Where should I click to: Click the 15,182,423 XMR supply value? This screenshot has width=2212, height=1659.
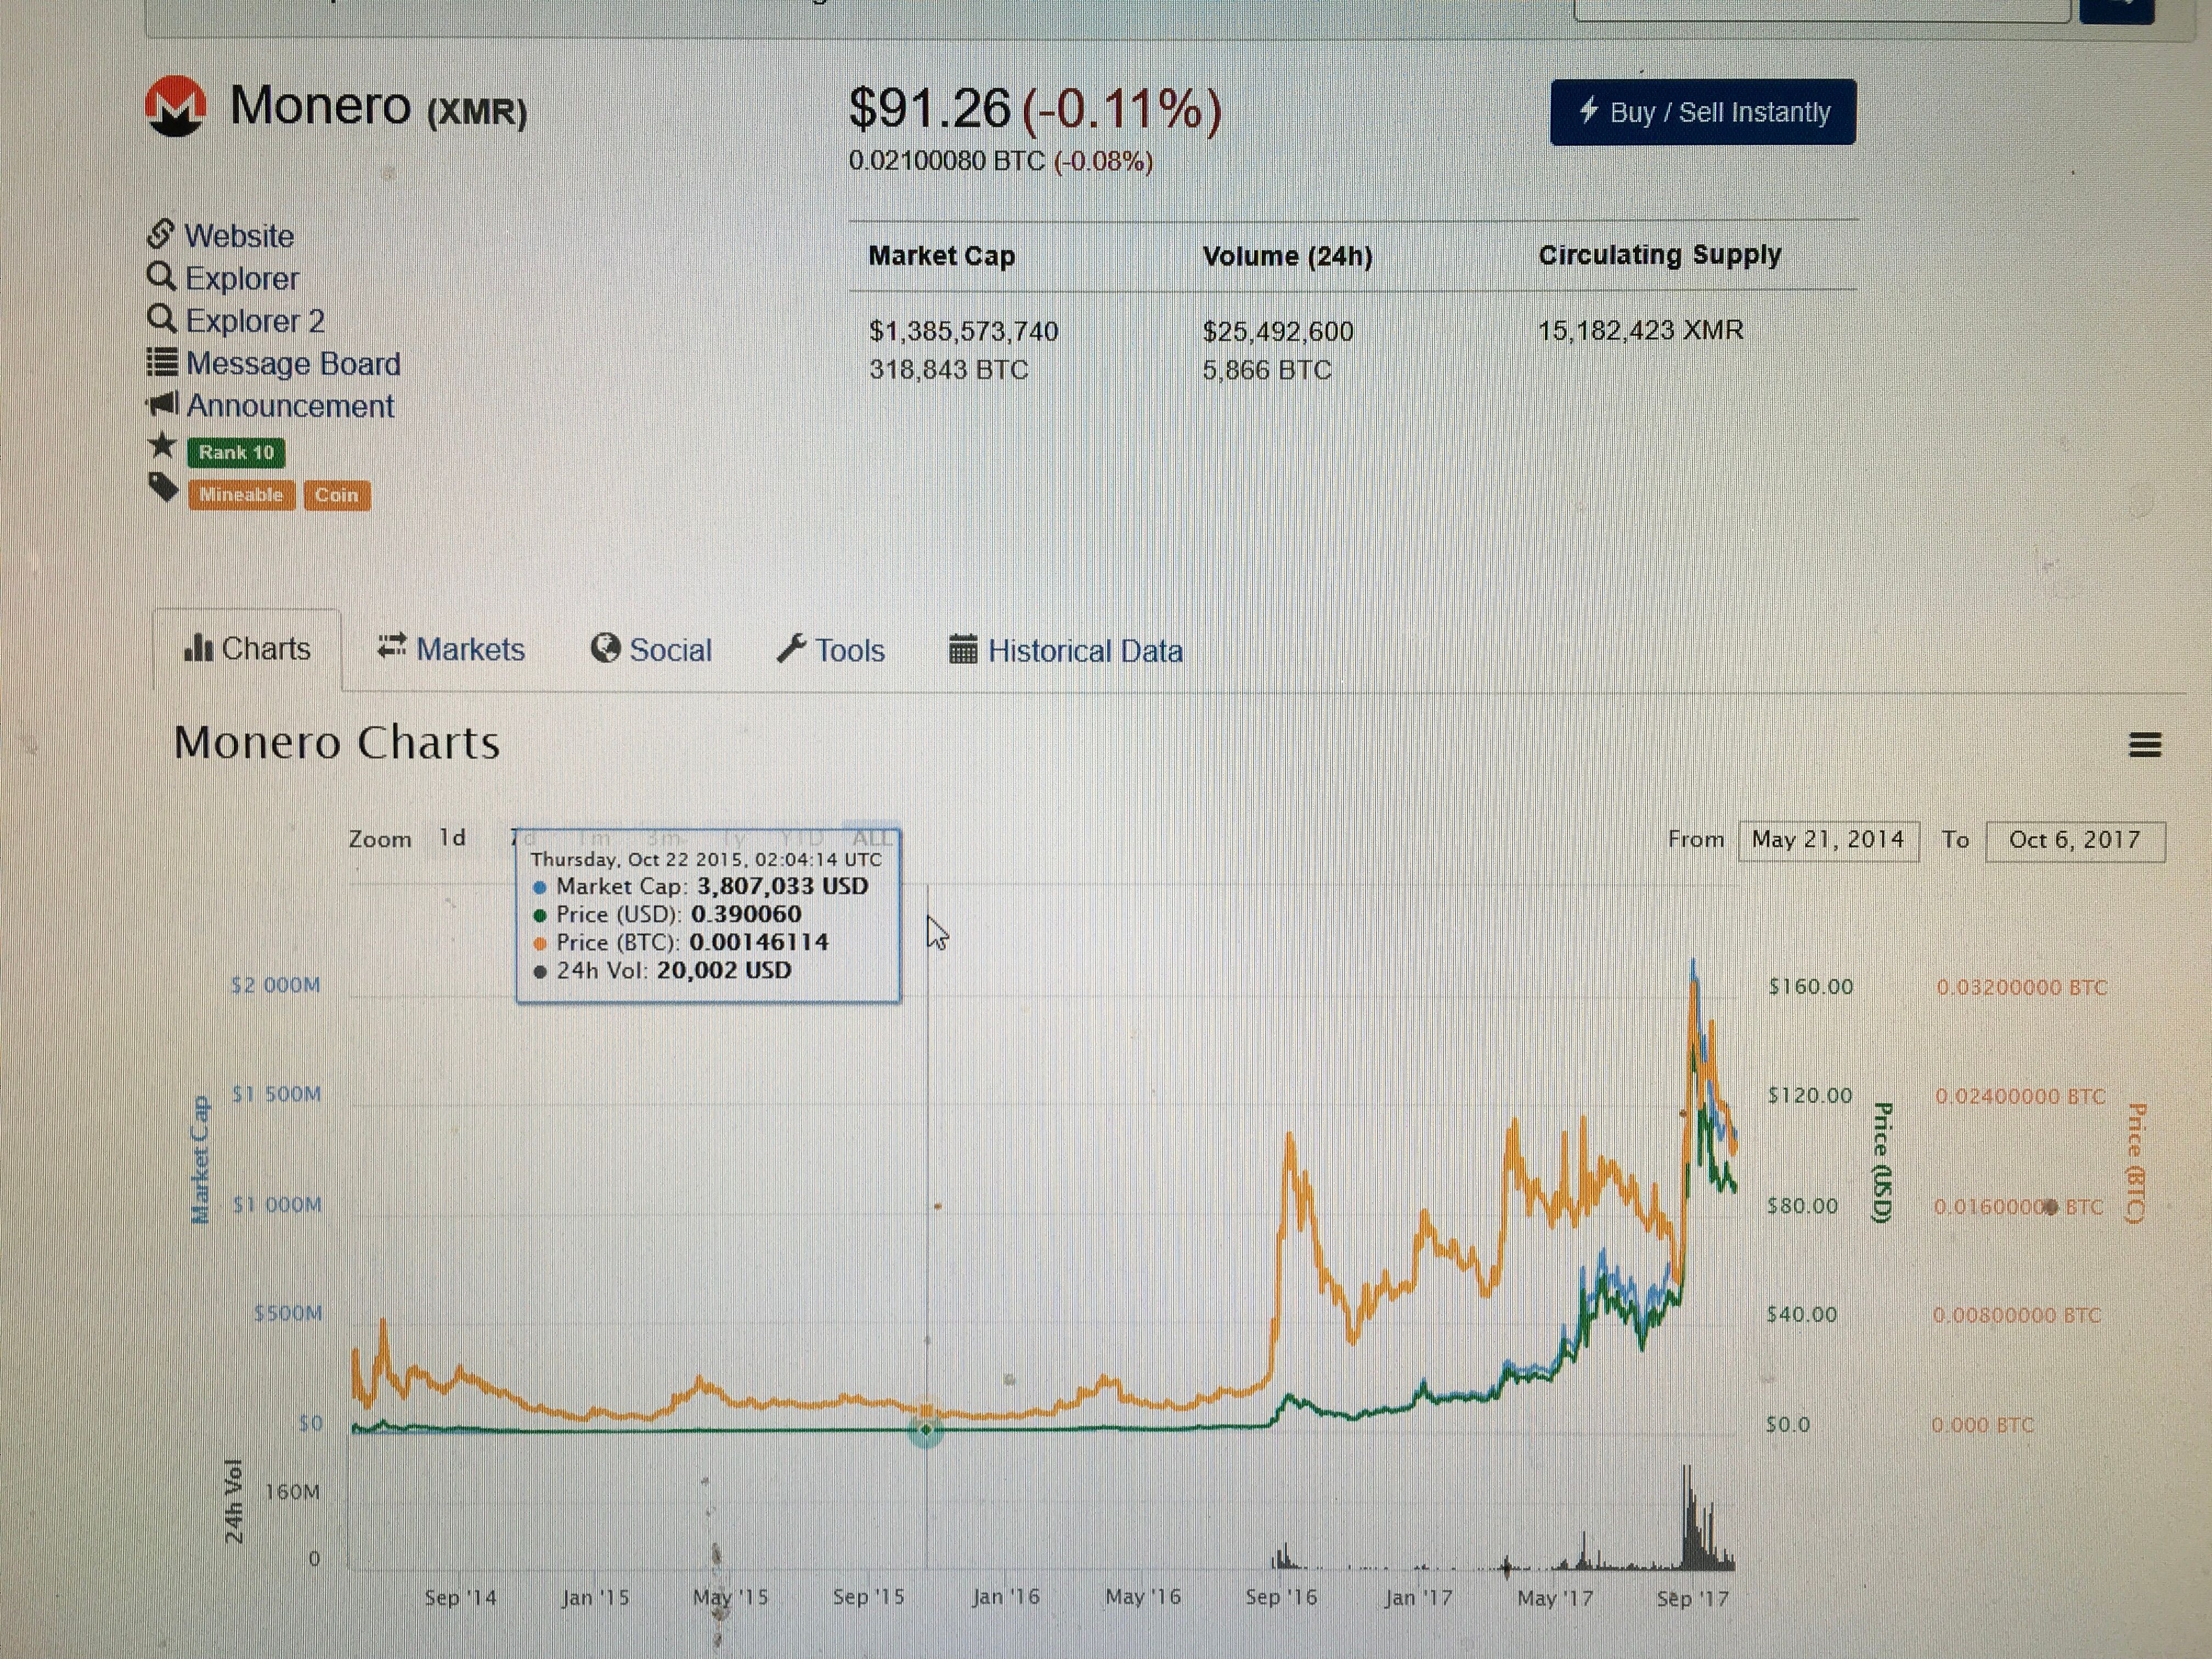[1641, 330]
